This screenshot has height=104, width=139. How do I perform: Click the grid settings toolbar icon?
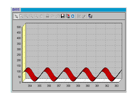pyautogui.click(x=79, y=16)
